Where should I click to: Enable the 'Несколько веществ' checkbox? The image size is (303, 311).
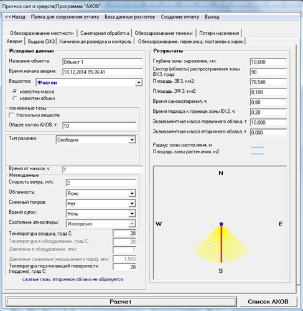pos(11,115)
